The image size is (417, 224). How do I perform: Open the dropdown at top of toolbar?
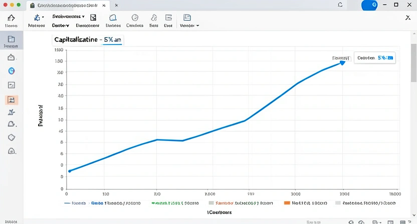(68, 16)
